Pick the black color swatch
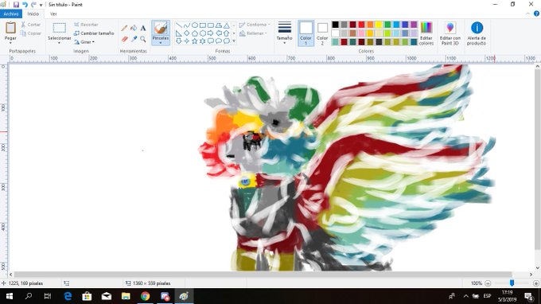The image size is (541, 304). point(335,25)
